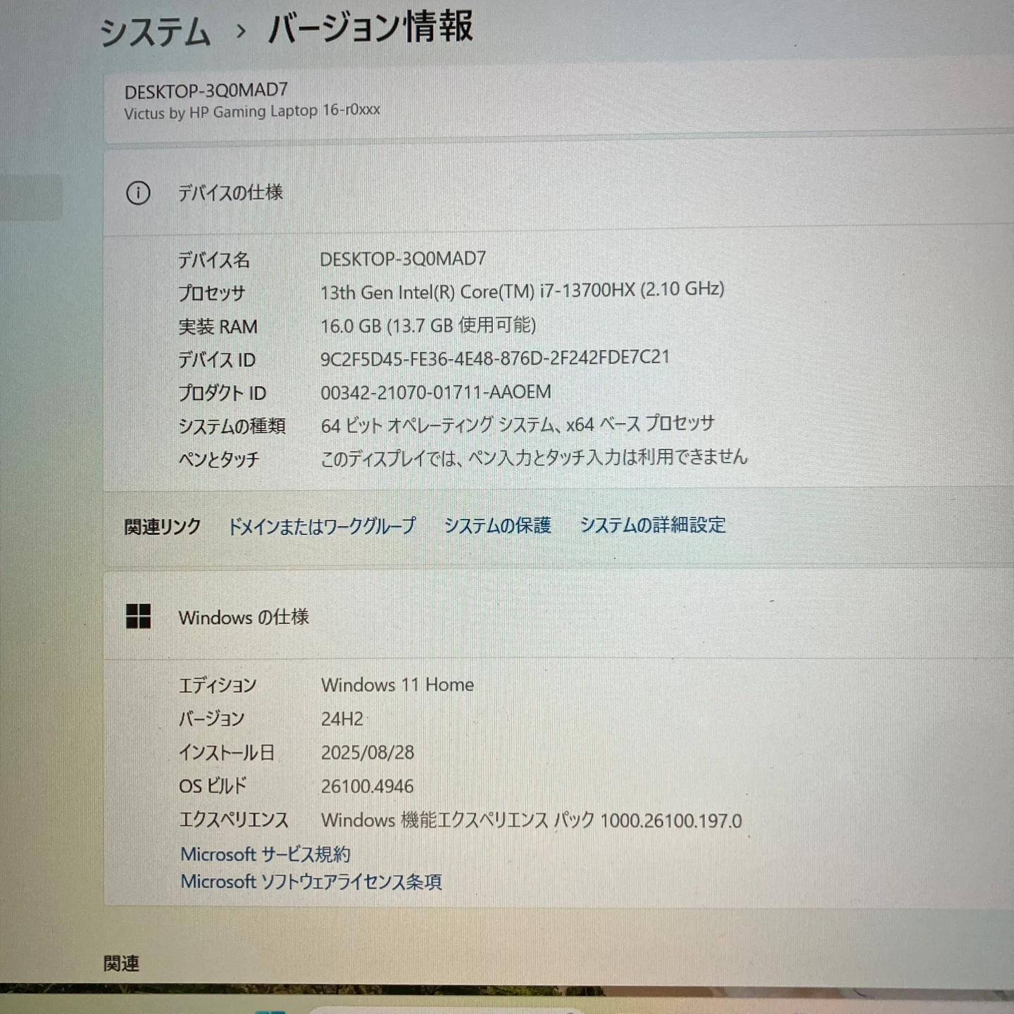The height and width of the screenshot is (1014, 1014).
Task: Select the バージョン情報 page title
Action: pos(370,28)
